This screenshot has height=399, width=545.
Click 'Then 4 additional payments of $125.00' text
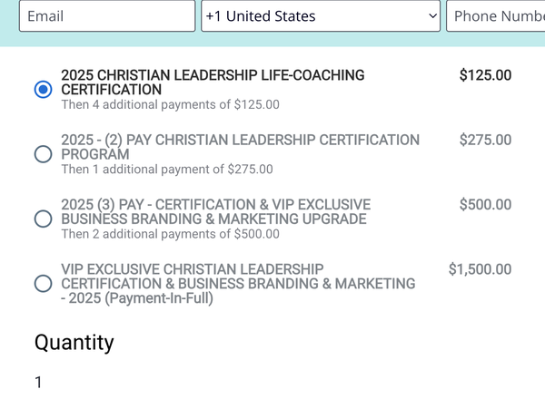coord(170,105)
